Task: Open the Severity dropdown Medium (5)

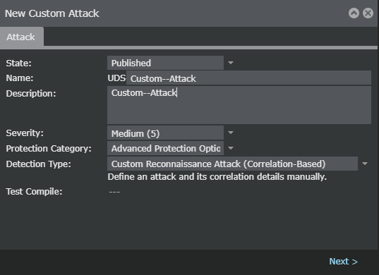Action: pos(165,133)
